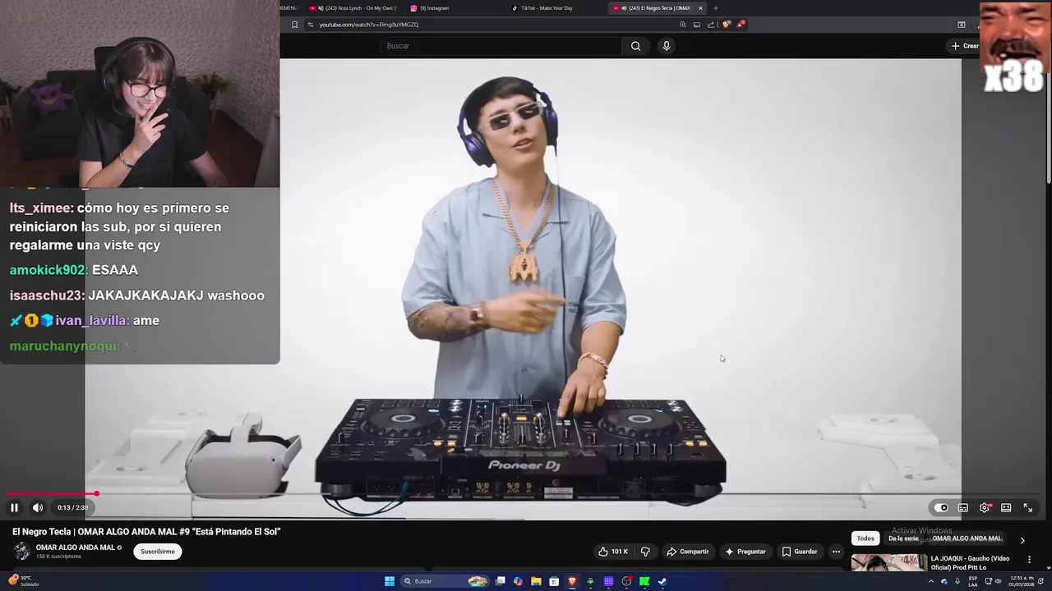Open the Compartir share button
This screenshot has width=1052, height=591.
coord(687,552)
